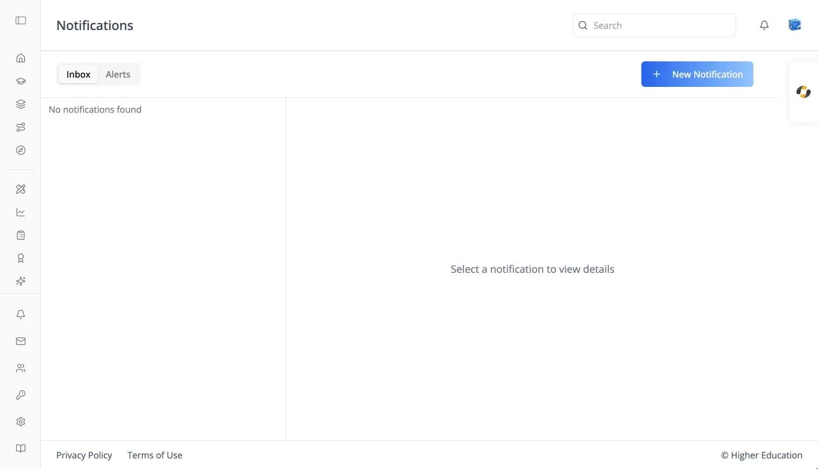Open the open book icon in sidebar
This screenshot has height=469, width=818.
click(x=20, y=449)
